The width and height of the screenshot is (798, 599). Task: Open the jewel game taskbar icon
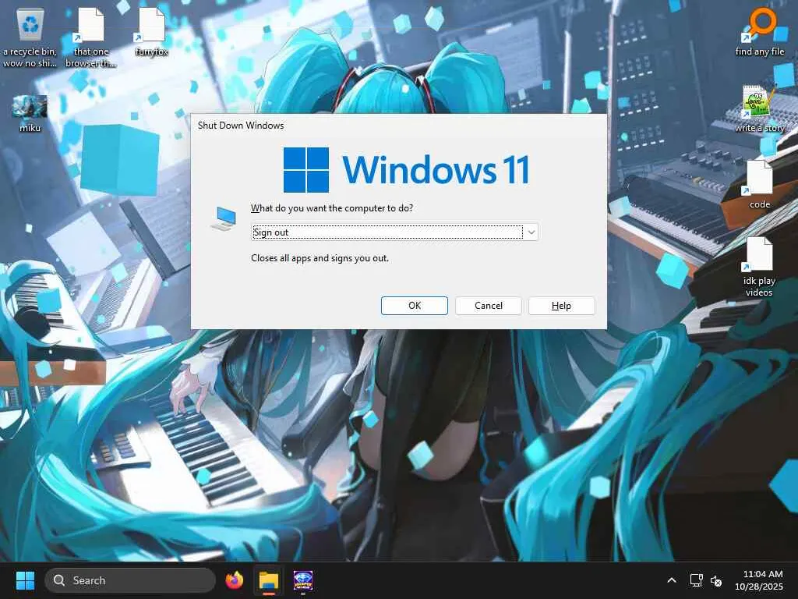pos(303,580)
